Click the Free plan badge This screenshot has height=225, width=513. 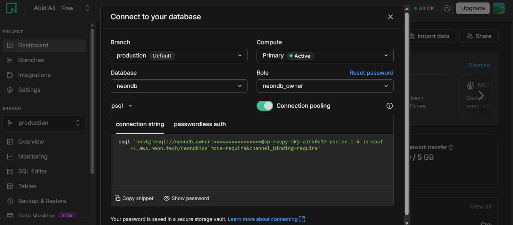[67, 8]
